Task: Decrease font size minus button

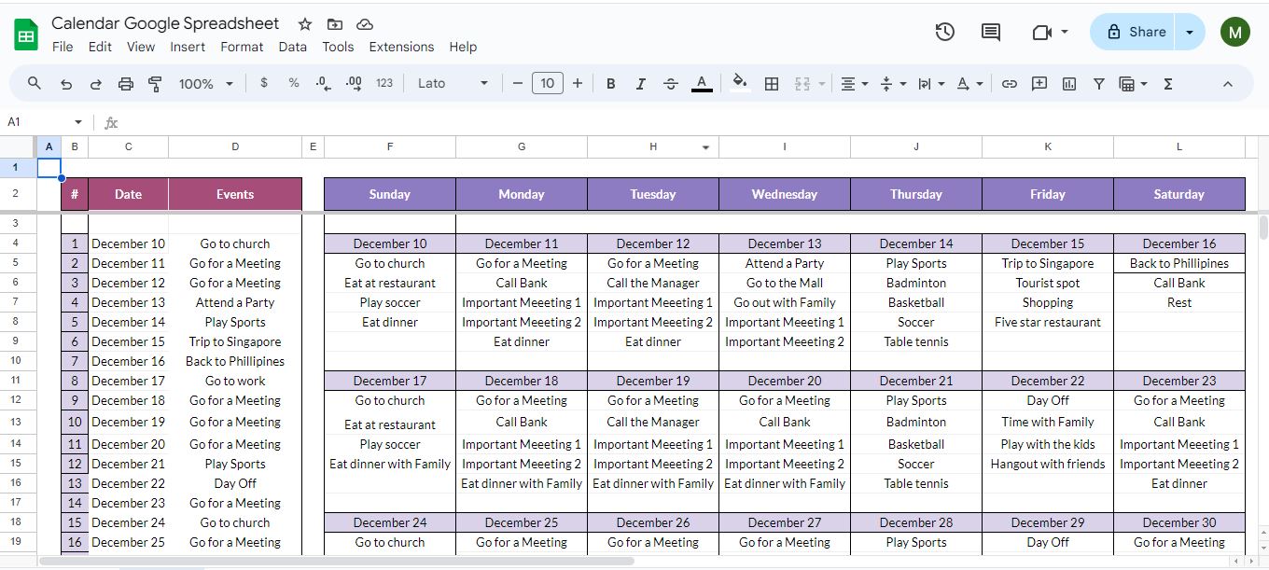Action: coord(518,83)
